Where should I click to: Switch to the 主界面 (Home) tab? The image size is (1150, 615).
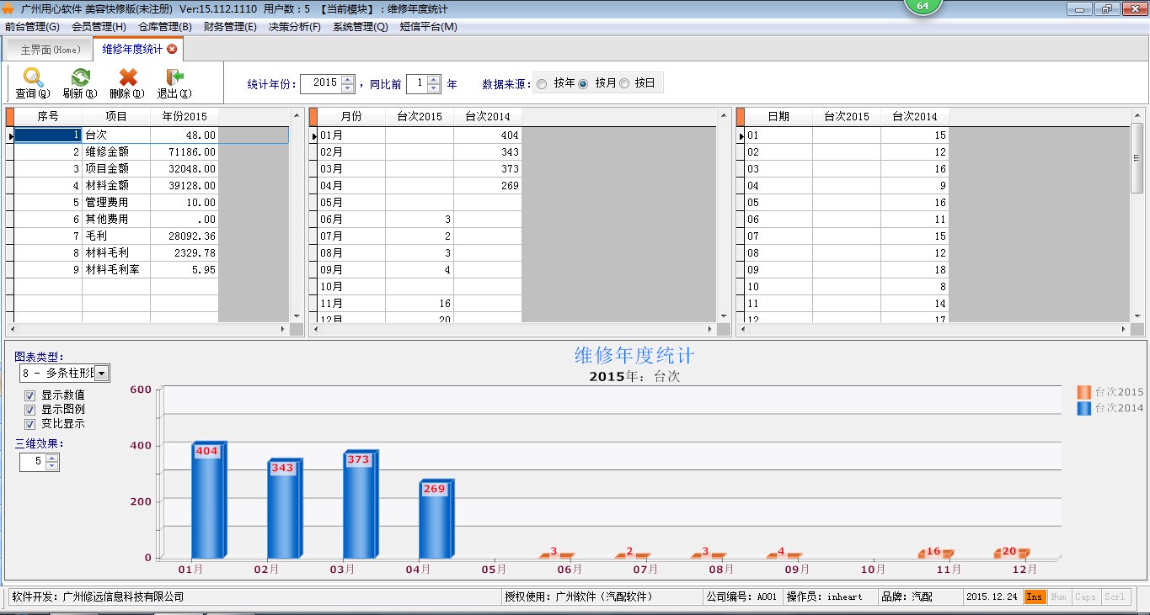coord(51,50)
